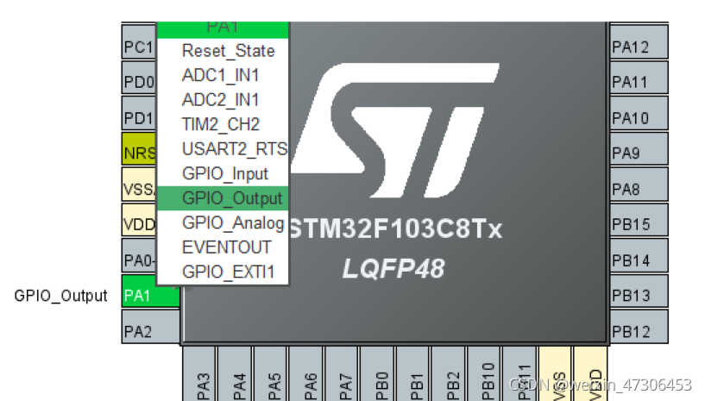Select the PA9 pin

[639, 149]
